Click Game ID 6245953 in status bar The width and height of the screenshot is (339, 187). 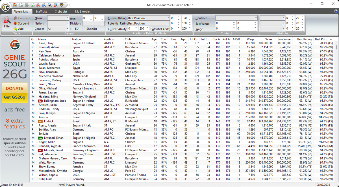click(12, 184)
